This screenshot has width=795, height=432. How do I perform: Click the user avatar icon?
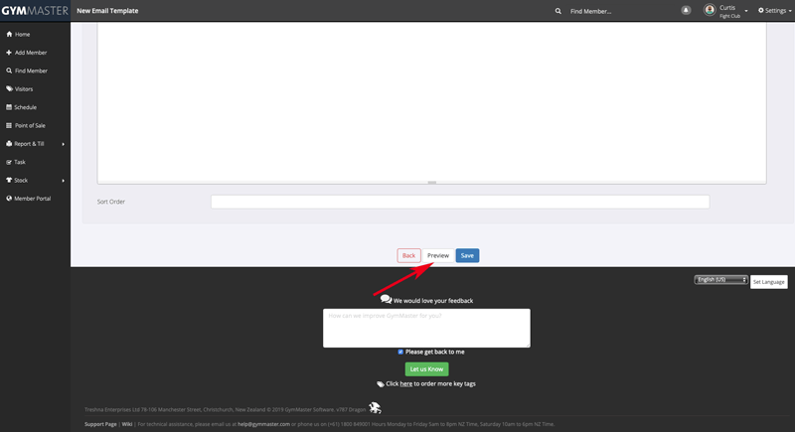[710, 11]
